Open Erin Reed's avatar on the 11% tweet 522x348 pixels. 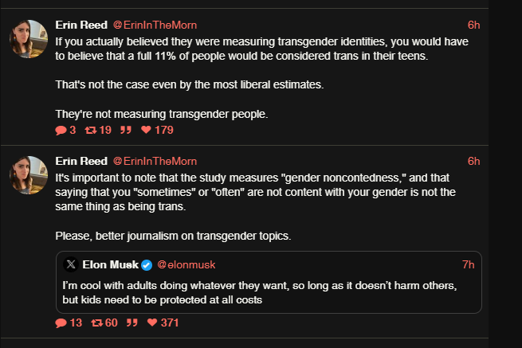pyautogui.click(x=29, y=39)
